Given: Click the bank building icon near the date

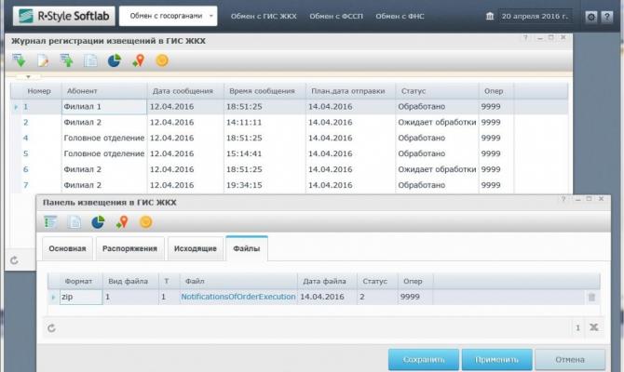Looking at the screenshot, I should (490, 17).
